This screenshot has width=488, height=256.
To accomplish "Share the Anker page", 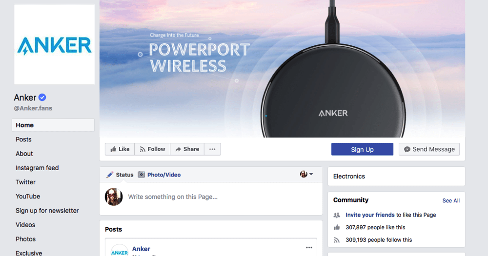I will click(187, 149).
